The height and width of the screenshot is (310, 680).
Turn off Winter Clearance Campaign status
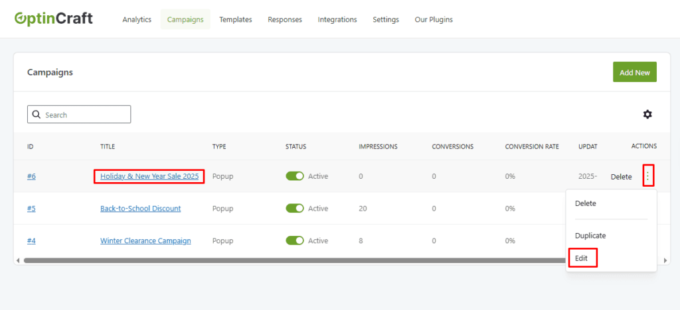tap(294, 241)
